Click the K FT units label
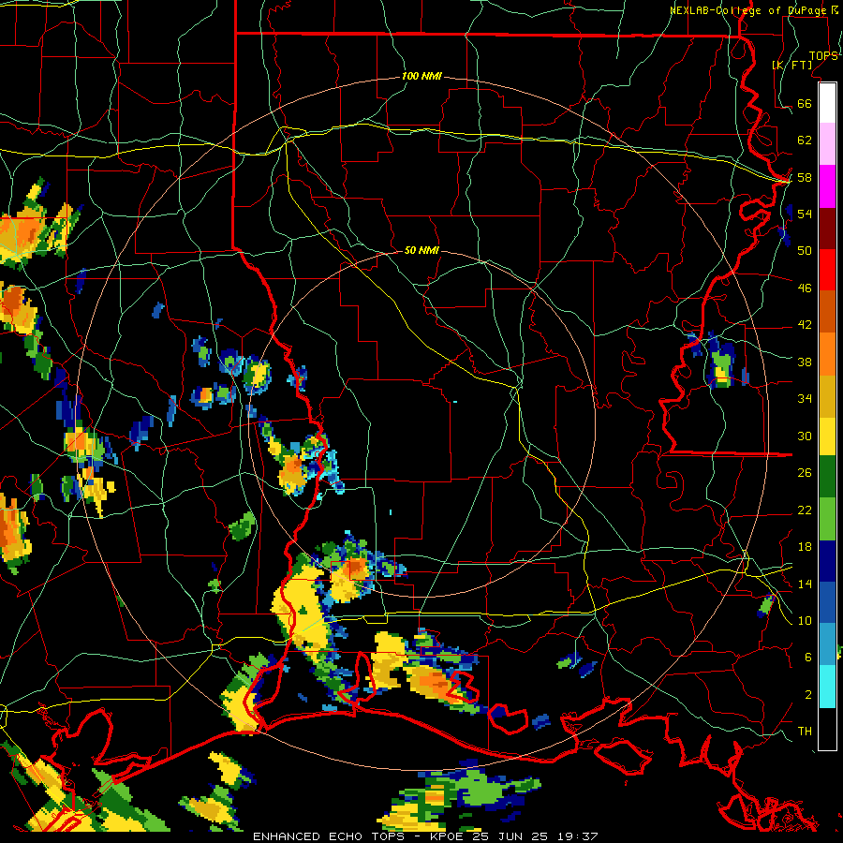The width and height of the screenshot is (843, 843). click(792, 65)
